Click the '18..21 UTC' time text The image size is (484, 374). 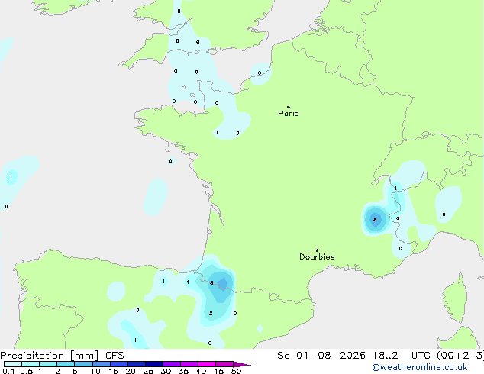point(401,356)
